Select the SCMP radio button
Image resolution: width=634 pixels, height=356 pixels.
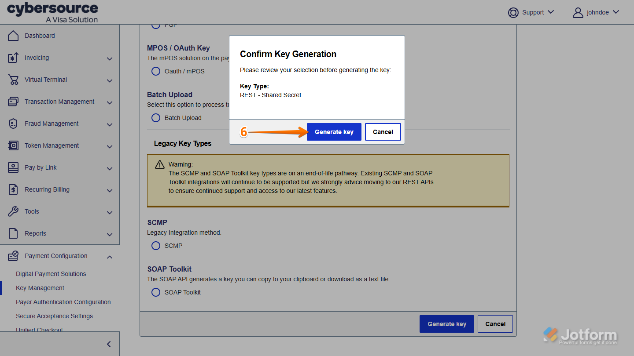pos(156,246)
